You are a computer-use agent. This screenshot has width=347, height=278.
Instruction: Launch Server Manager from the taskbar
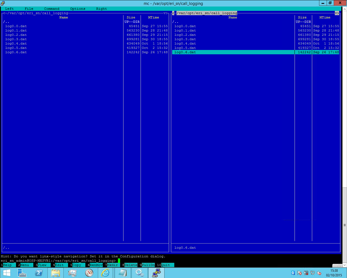click(22, 273)
